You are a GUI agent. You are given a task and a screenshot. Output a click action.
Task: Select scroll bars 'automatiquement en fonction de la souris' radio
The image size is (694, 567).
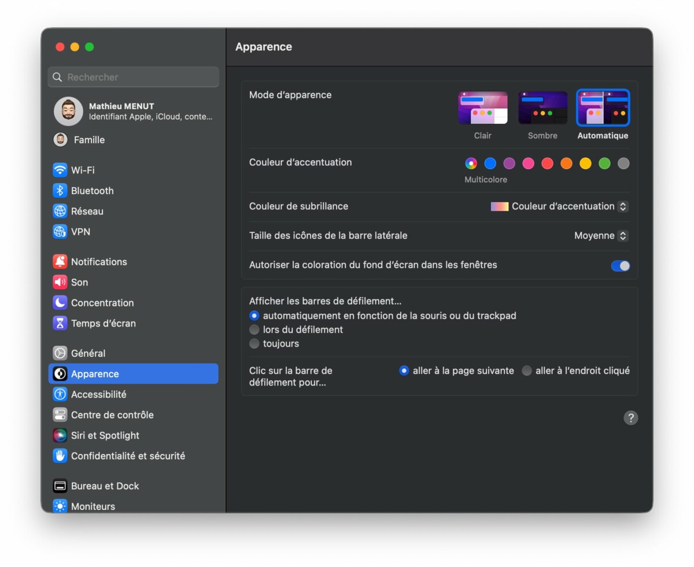[254, 316]
